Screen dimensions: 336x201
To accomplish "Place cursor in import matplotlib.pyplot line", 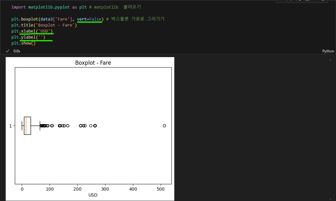I will (x=76, y=7).
